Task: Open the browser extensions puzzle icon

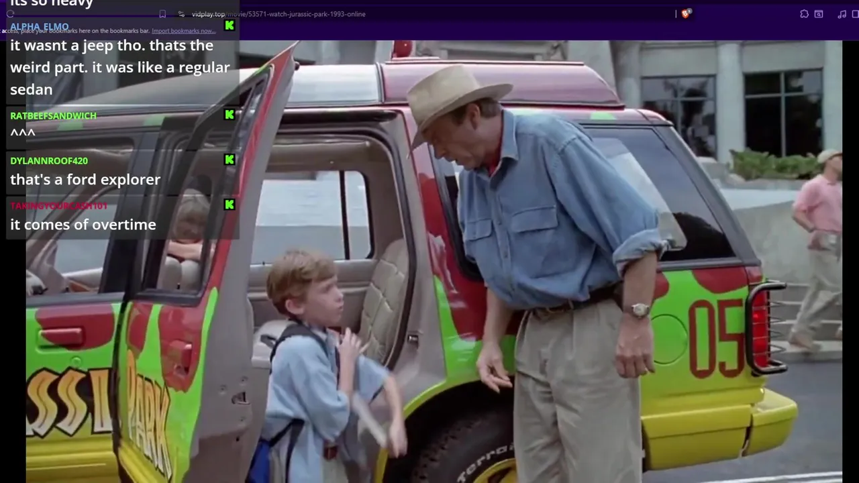Action: point(804,14)
